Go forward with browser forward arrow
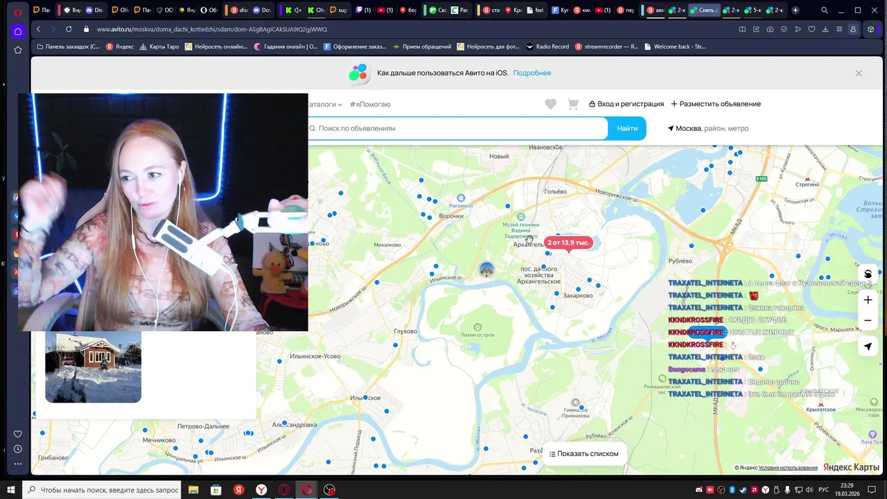Image resolution: width=887 pixels, height=499 pixels. coord(53,29)
